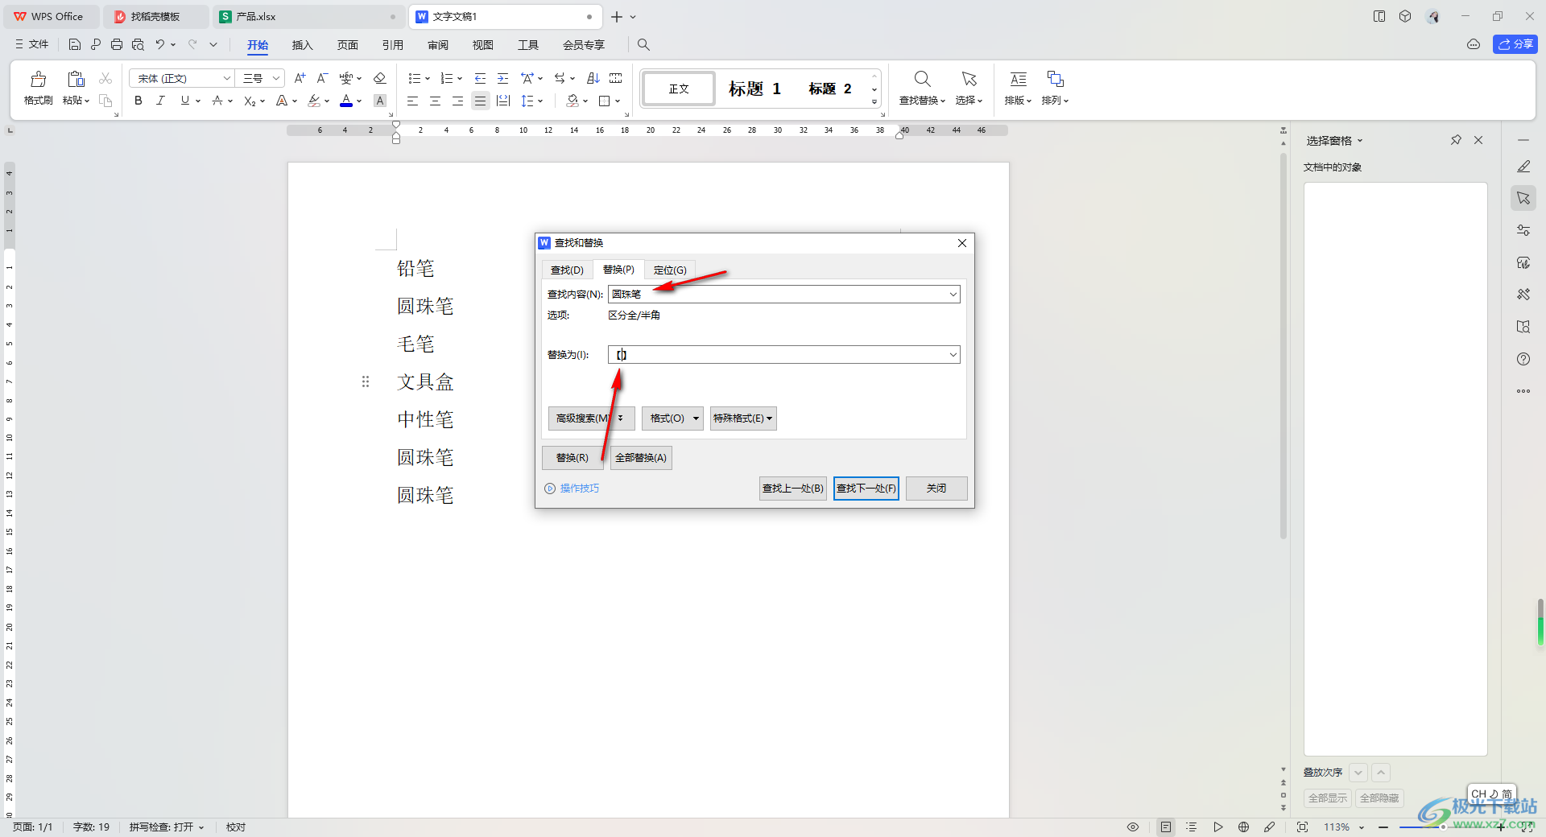This screenshot has width=1546, height=837.
Task: Open the 特殊格式(E) dropdown
Action: tap(743, 418)
